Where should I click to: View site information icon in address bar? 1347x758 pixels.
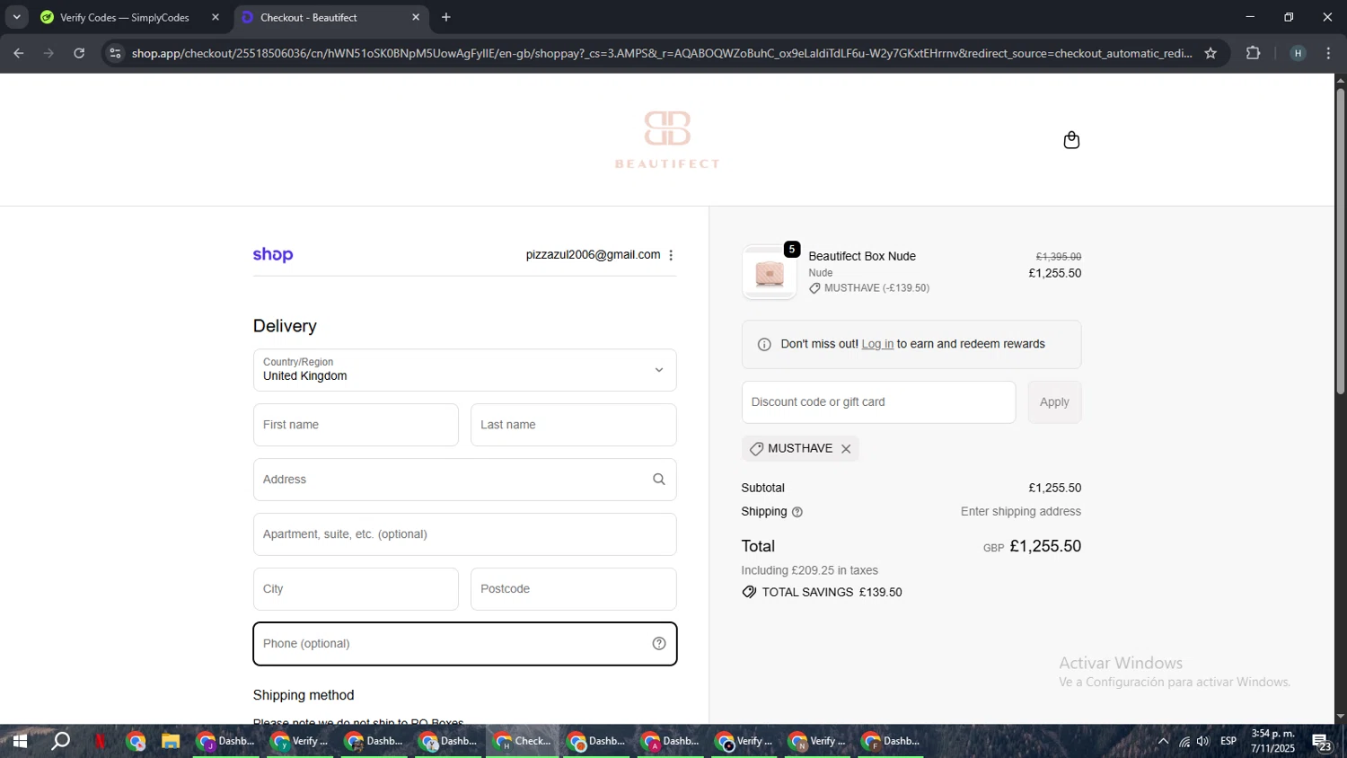pos(115,53)
